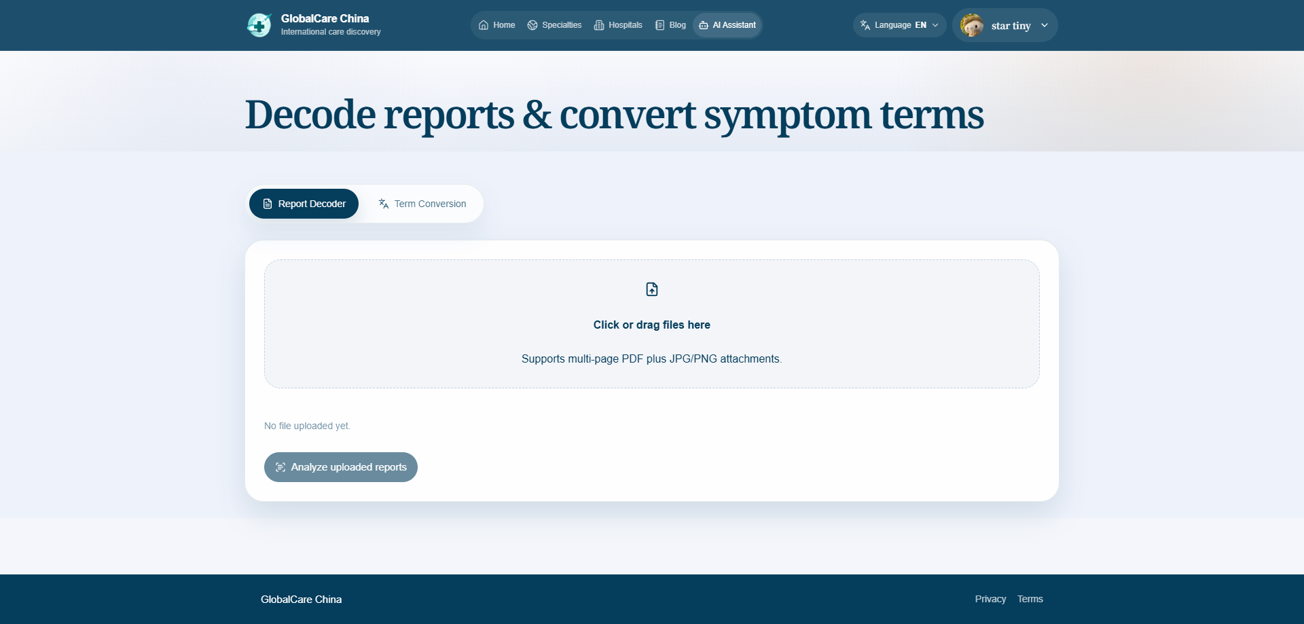Image resolution: width=1304 pixels, height=624 pixels.
Task: Open the Specialties menu item
Action: pyautogui.click(x=554, y=25)
